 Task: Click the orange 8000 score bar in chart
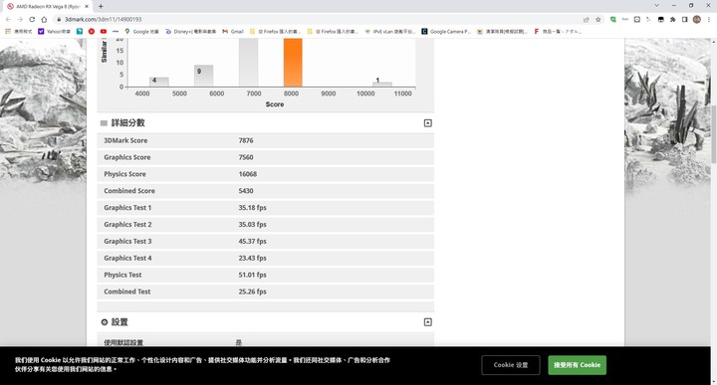click(x=293, y=63)
